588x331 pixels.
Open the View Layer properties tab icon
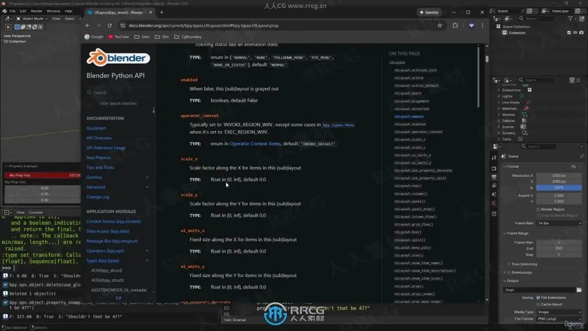click(x=494, y=186)
